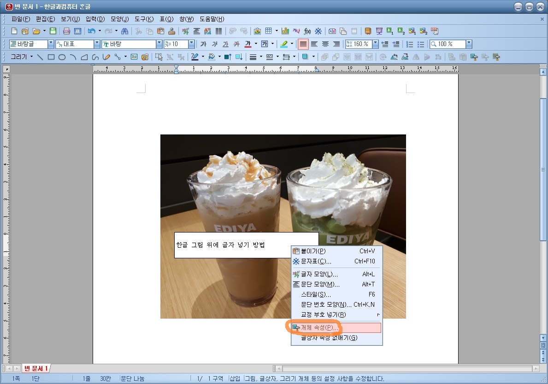Open the 도구(K) menu
The width and height of the screenshot is (548, 384).
click(144, 19)
